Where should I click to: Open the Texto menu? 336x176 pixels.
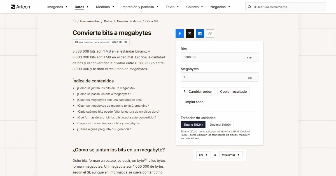click(x=172, y=7)
